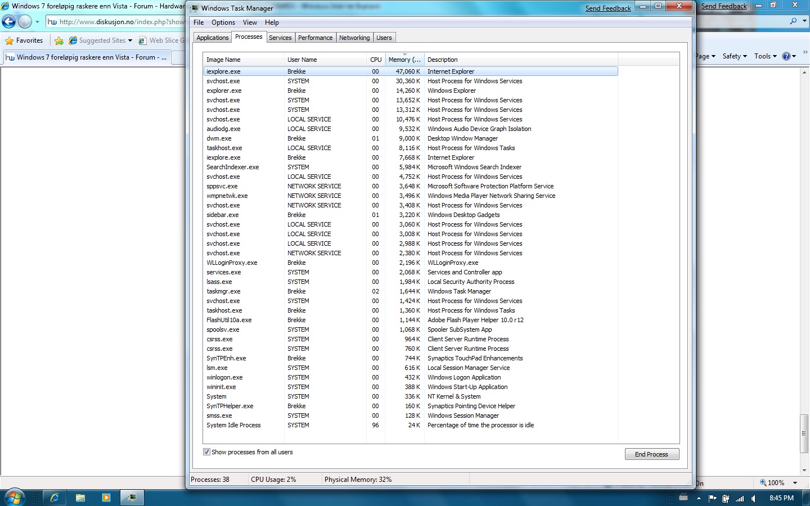Select the wmpnetwk.exe process row
This screenshot has width=810, height=506.
[x=411, y=196]
